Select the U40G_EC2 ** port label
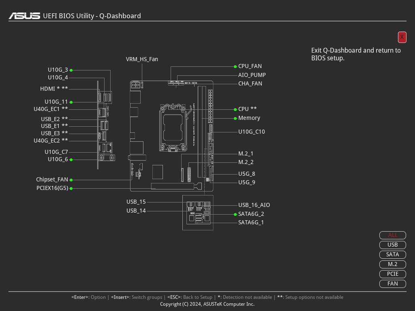415x311 pixels. 51,141
